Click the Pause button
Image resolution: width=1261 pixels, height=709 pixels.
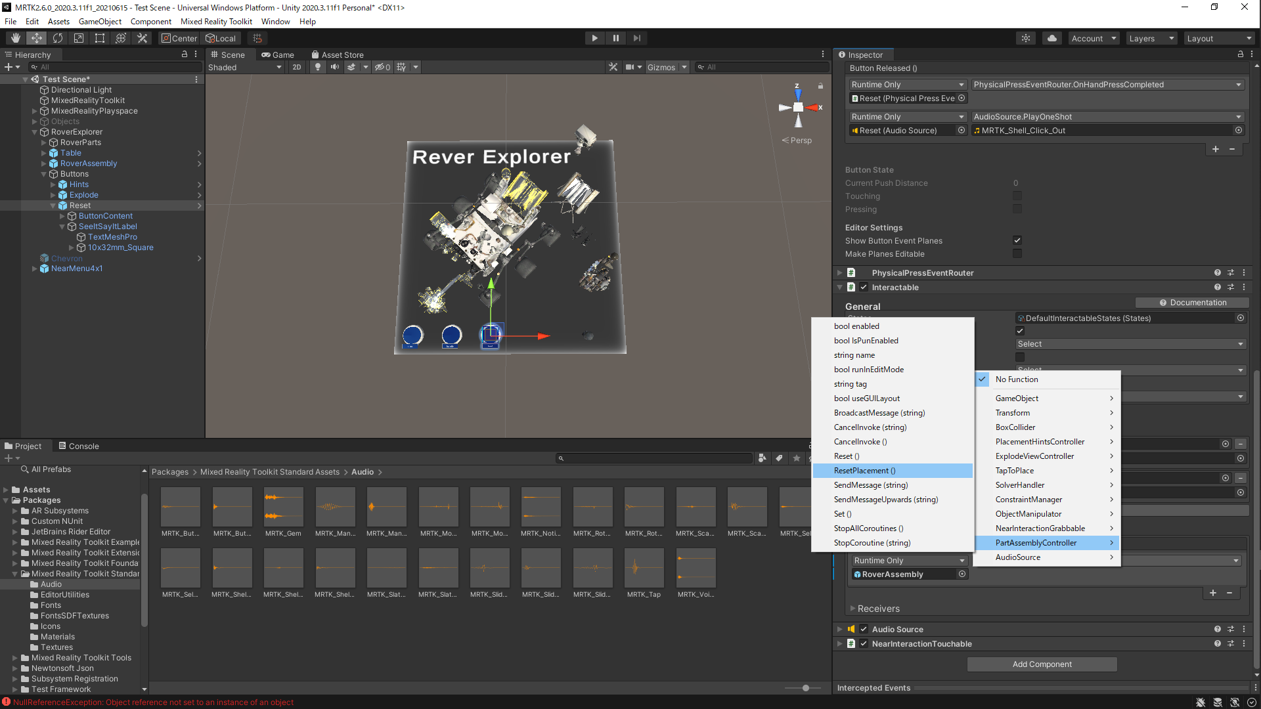coord(615,38)
